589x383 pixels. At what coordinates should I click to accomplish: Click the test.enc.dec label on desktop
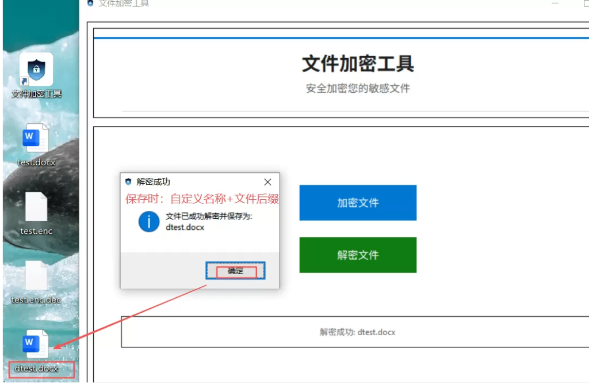(x=36, y=299)
